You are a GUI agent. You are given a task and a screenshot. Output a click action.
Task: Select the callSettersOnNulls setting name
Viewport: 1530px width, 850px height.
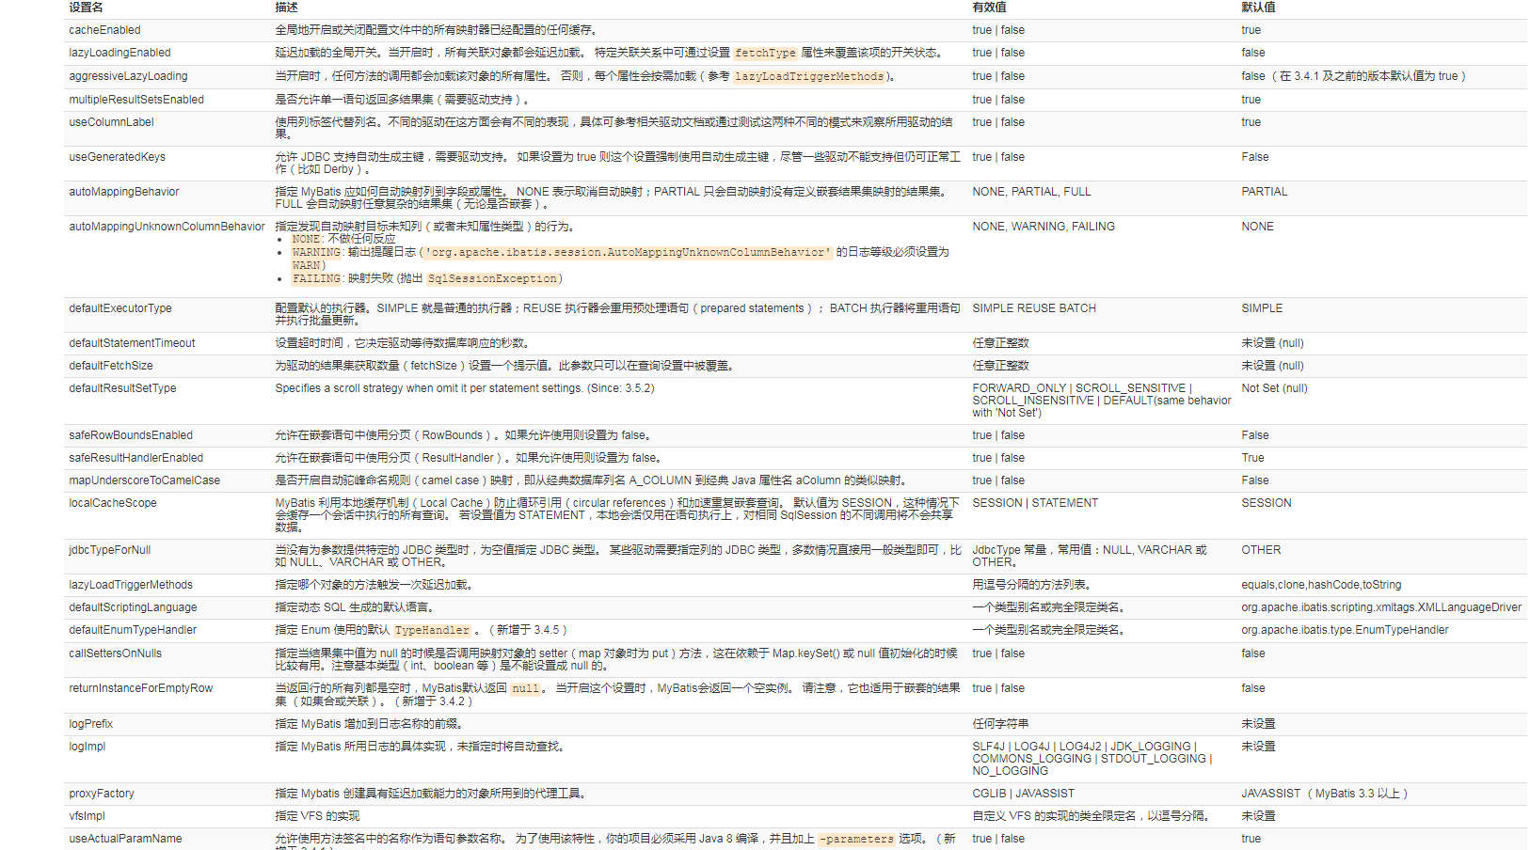[x=115, y=653]
